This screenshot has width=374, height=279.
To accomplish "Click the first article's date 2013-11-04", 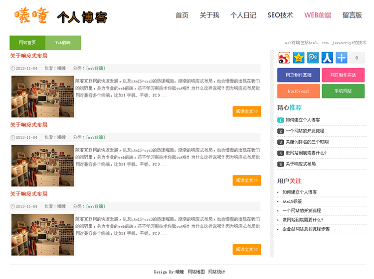I will coord(26,69).
